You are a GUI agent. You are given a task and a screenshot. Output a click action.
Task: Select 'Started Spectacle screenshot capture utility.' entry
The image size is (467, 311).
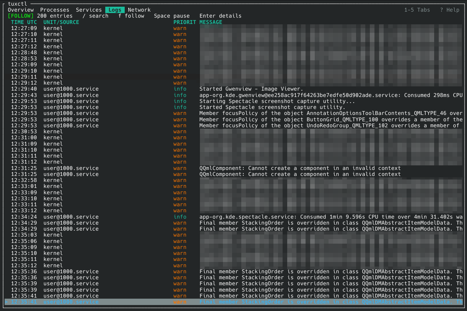272,107
